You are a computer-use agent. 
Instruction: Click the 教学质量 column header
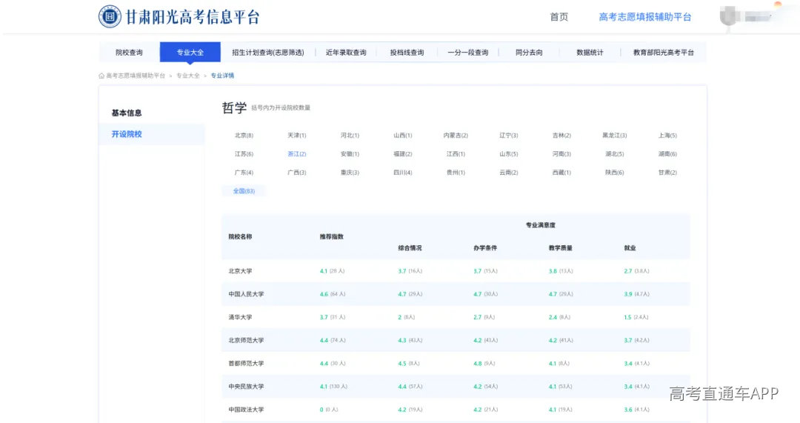coord(560,248)
